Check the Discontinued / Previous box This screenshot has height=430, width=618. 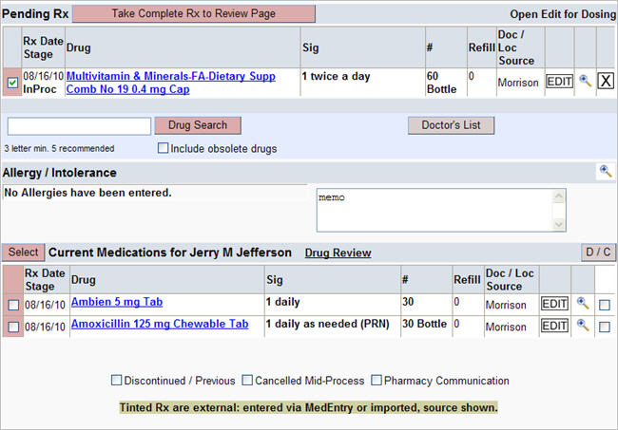click(116, 381)
